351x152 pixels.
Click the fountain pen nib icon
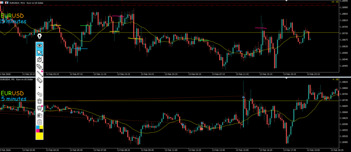[40, 36]
